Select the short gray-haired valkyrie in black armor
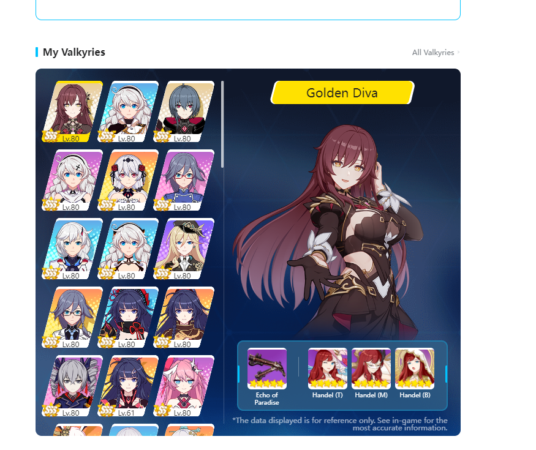 point(184,111)
